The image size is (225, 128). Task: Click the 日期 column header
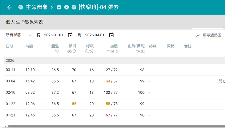point(10,46)
